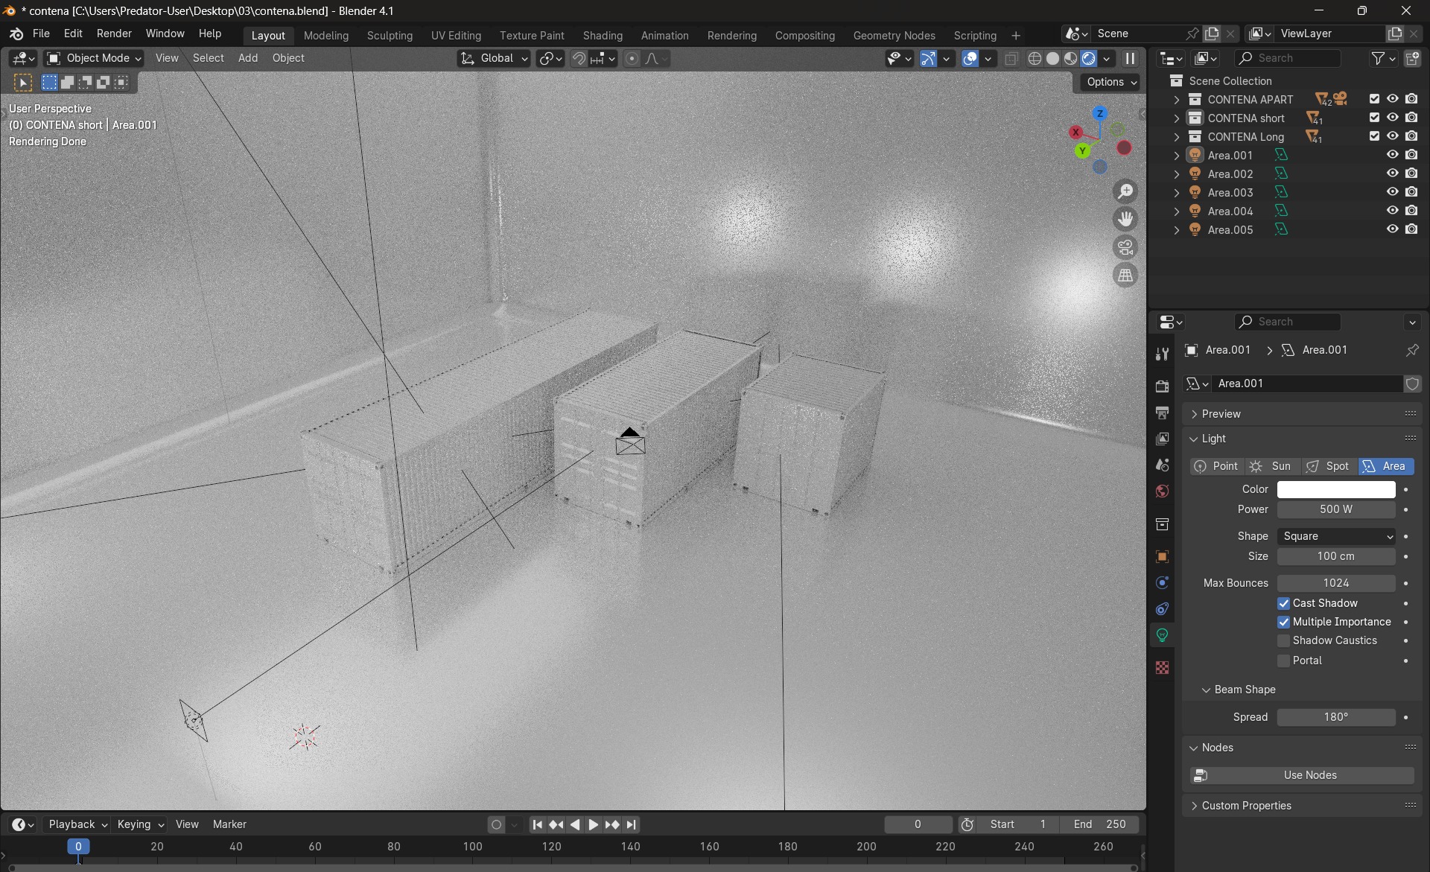This screenshot has height=872, width=1430.
Task: Collapse the Beam Shape subpanel
Action: click(x=1244, y=690)
